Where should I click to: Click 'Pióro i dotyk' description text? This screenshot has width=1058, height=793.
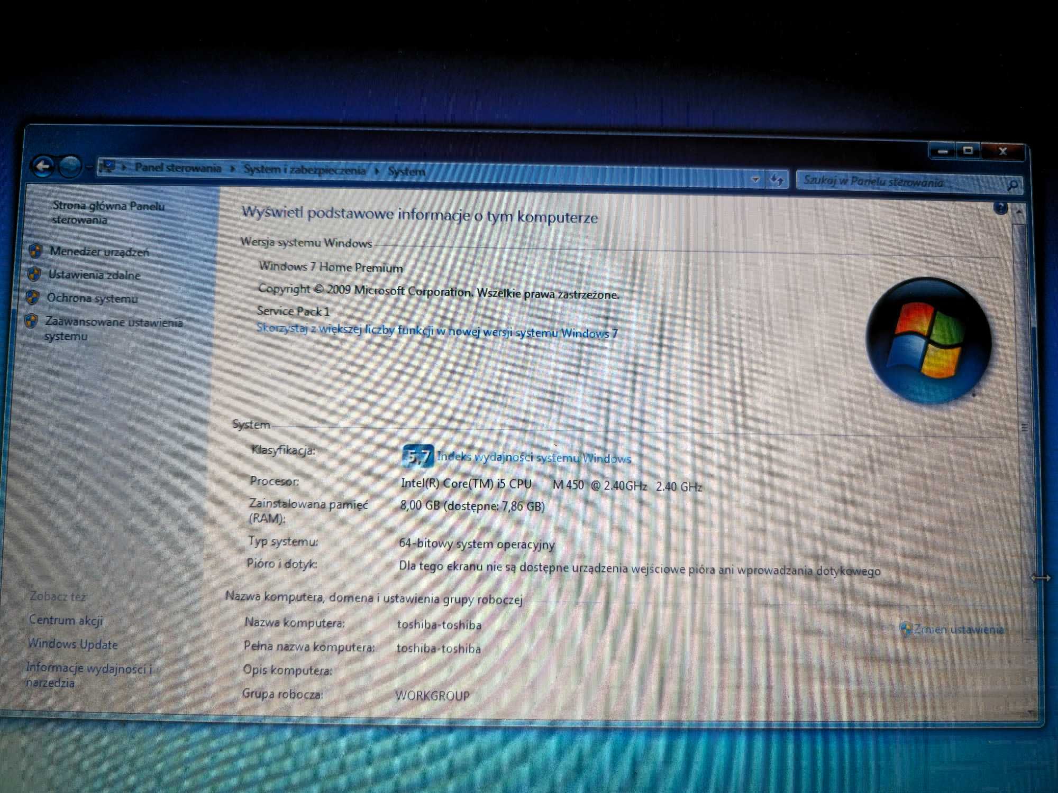[x=640, y=569]
